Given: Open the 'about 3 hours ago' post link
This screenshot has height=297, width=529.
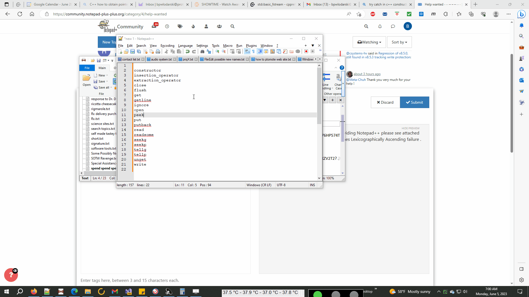Looking at the screenshot, I should (367, 74).
